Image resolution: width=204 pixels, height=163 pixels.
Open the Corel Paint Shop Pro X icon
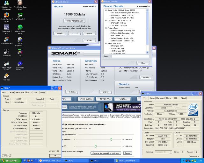coord(20,5)
